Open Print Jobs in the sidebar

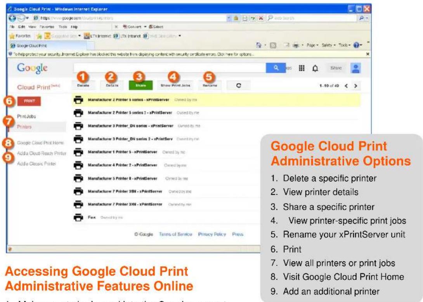(26, 116)
